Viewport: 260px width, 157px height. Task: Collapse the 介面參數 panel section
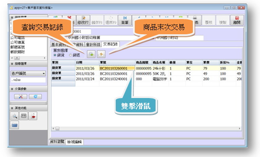point(12,89)
